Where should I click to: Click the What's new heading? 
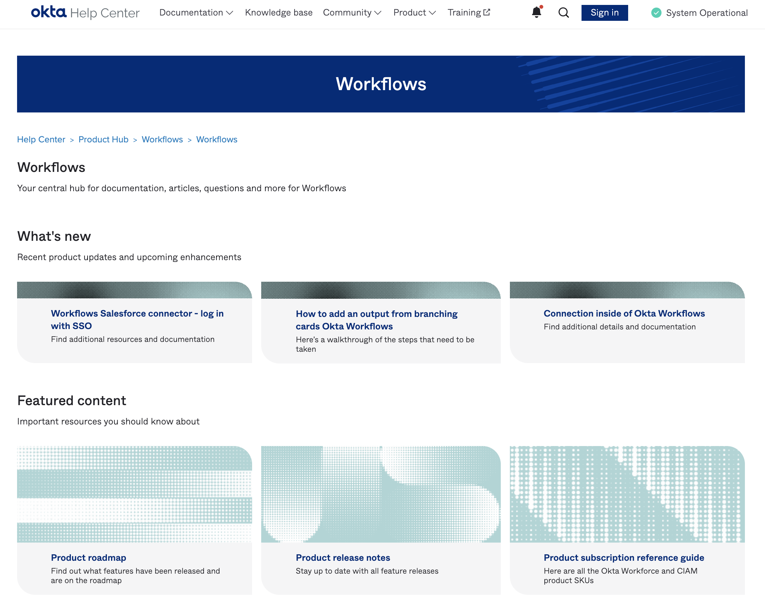[x=54, y=236]
